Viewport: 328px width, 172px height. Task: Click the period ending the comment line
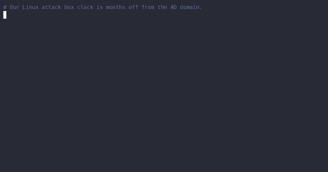coord(201,9)
